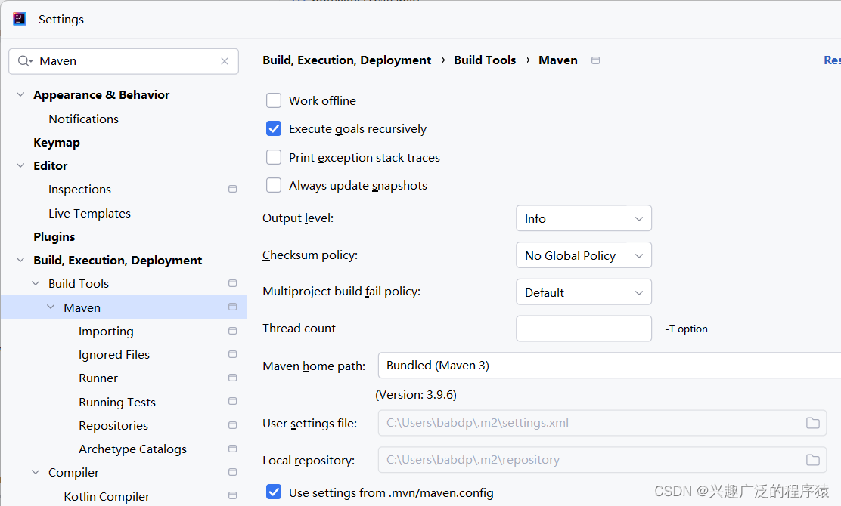Image resolution: width=841 pixels, height=506 pixels.
Task: Click project-level icon beside Running Tests
Action: click(x=232, y=402)
